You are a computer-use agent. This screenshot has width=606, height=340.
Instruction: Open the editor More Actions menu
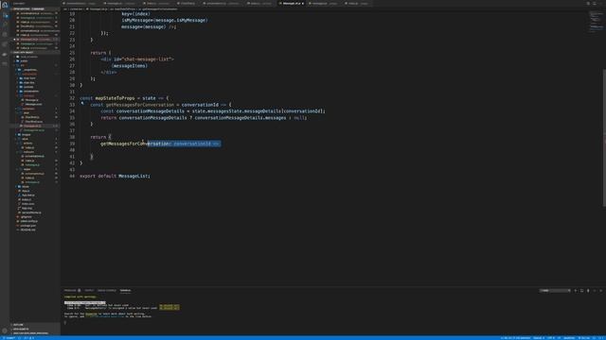coord(600,4)
